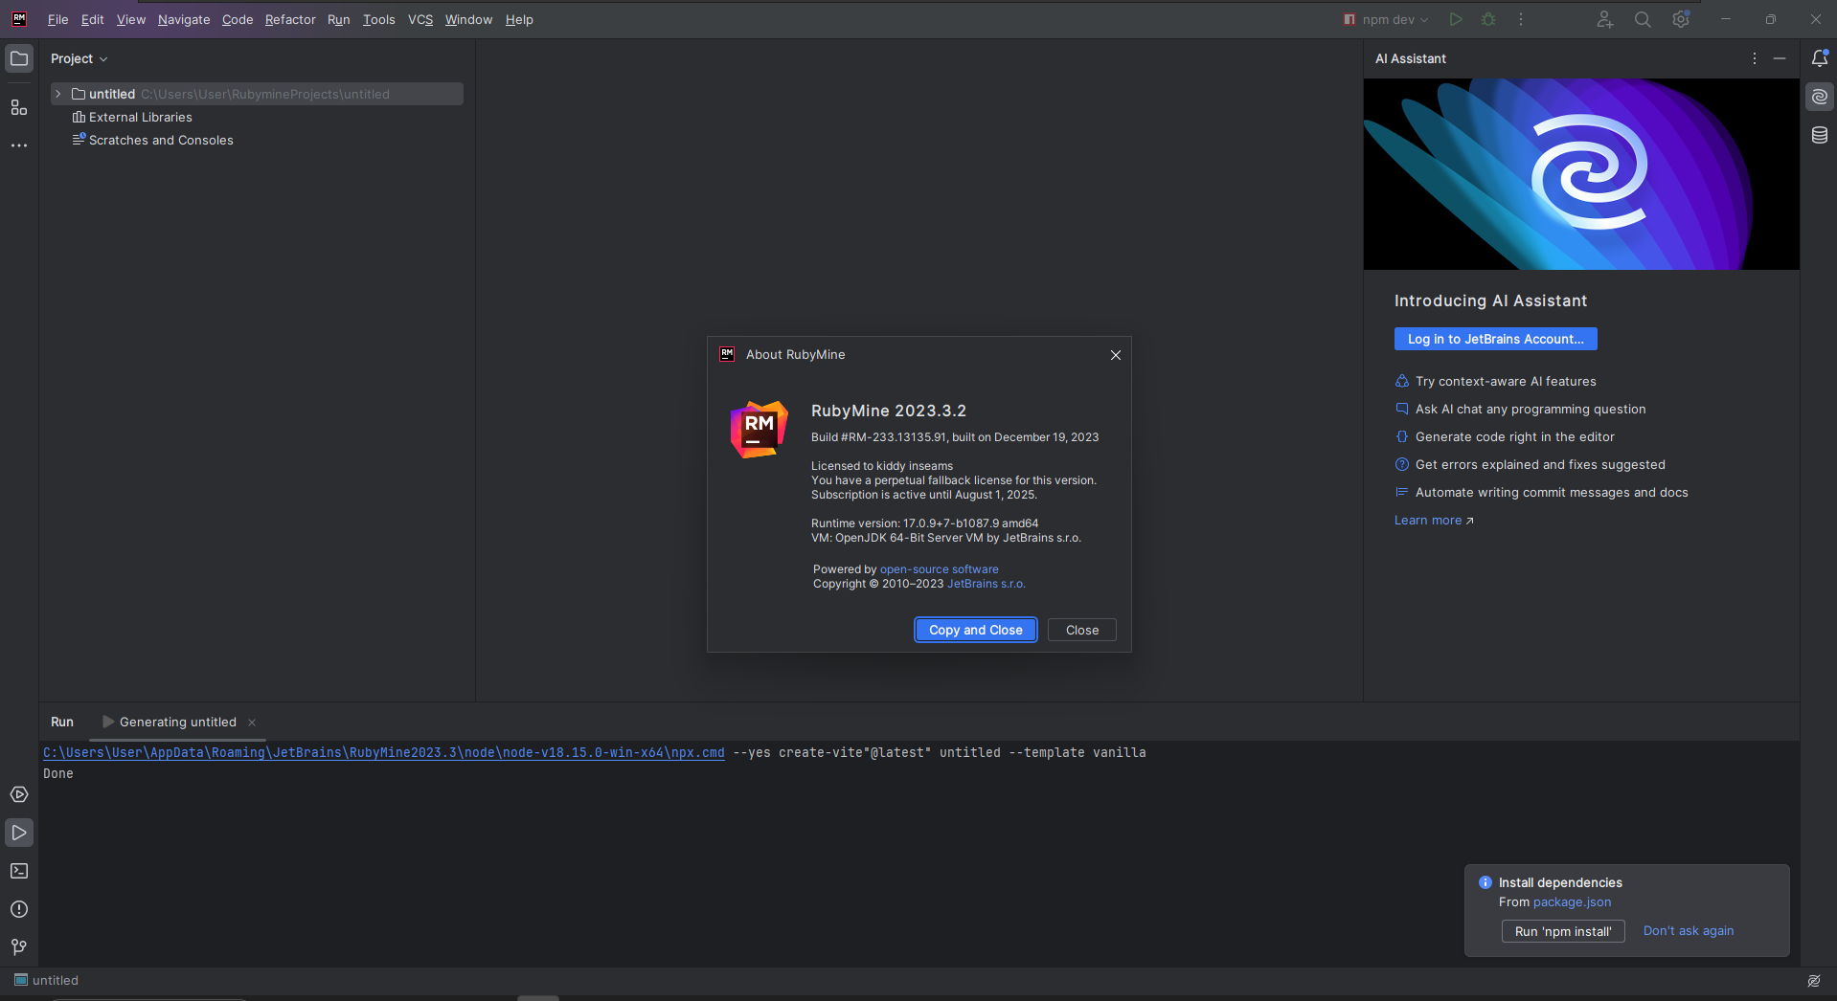Screen dimensions: 1837x1001
Task: Run the npm dev configuration
Action: (x=1456, y=19)
